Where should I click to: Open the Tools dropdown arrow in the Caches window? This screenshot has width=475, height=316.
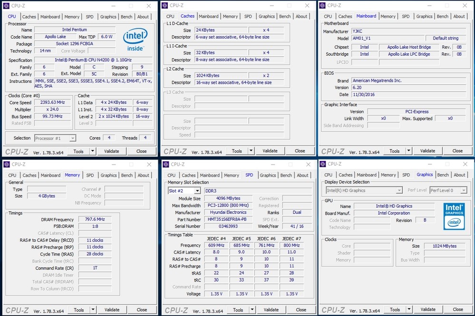click(x=252, y=151)
